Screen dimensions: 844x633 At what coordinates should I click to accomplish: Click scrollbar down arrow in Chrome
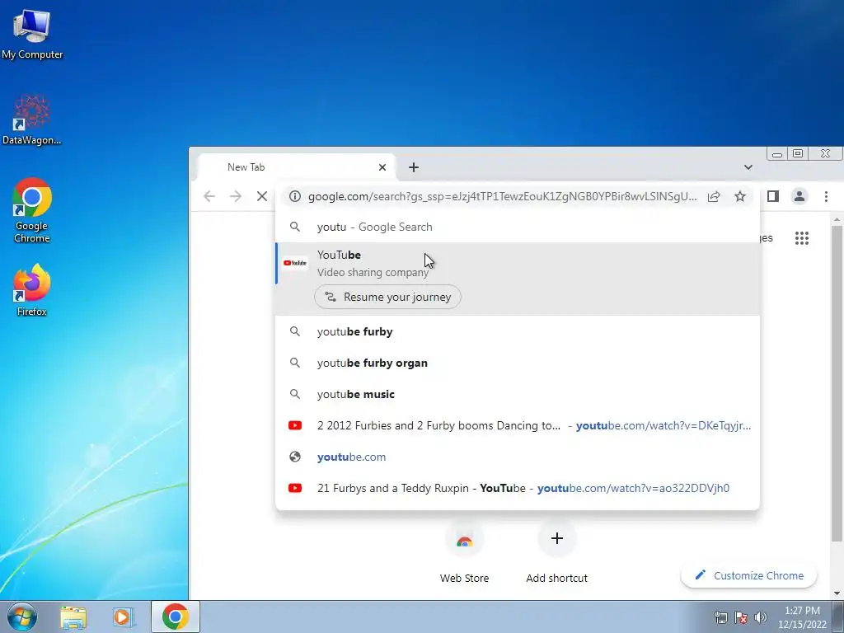tap(837, 593)
